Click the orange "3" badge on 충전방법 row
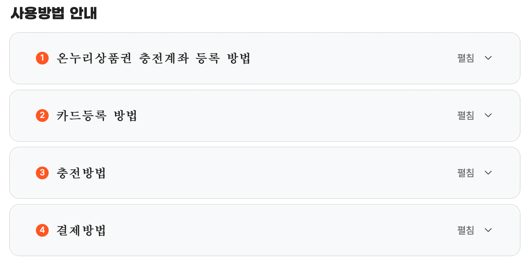The image size is (528, 264). click(x=42, y=173)
